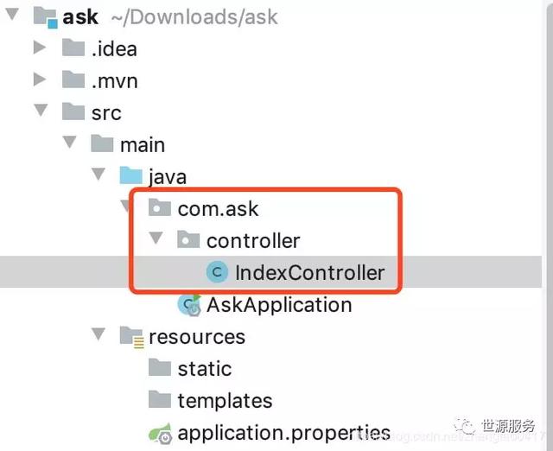This screenshot has height=451, width=553.
Task: Click the blue java source folder icon
Action: tap(131, 176)
